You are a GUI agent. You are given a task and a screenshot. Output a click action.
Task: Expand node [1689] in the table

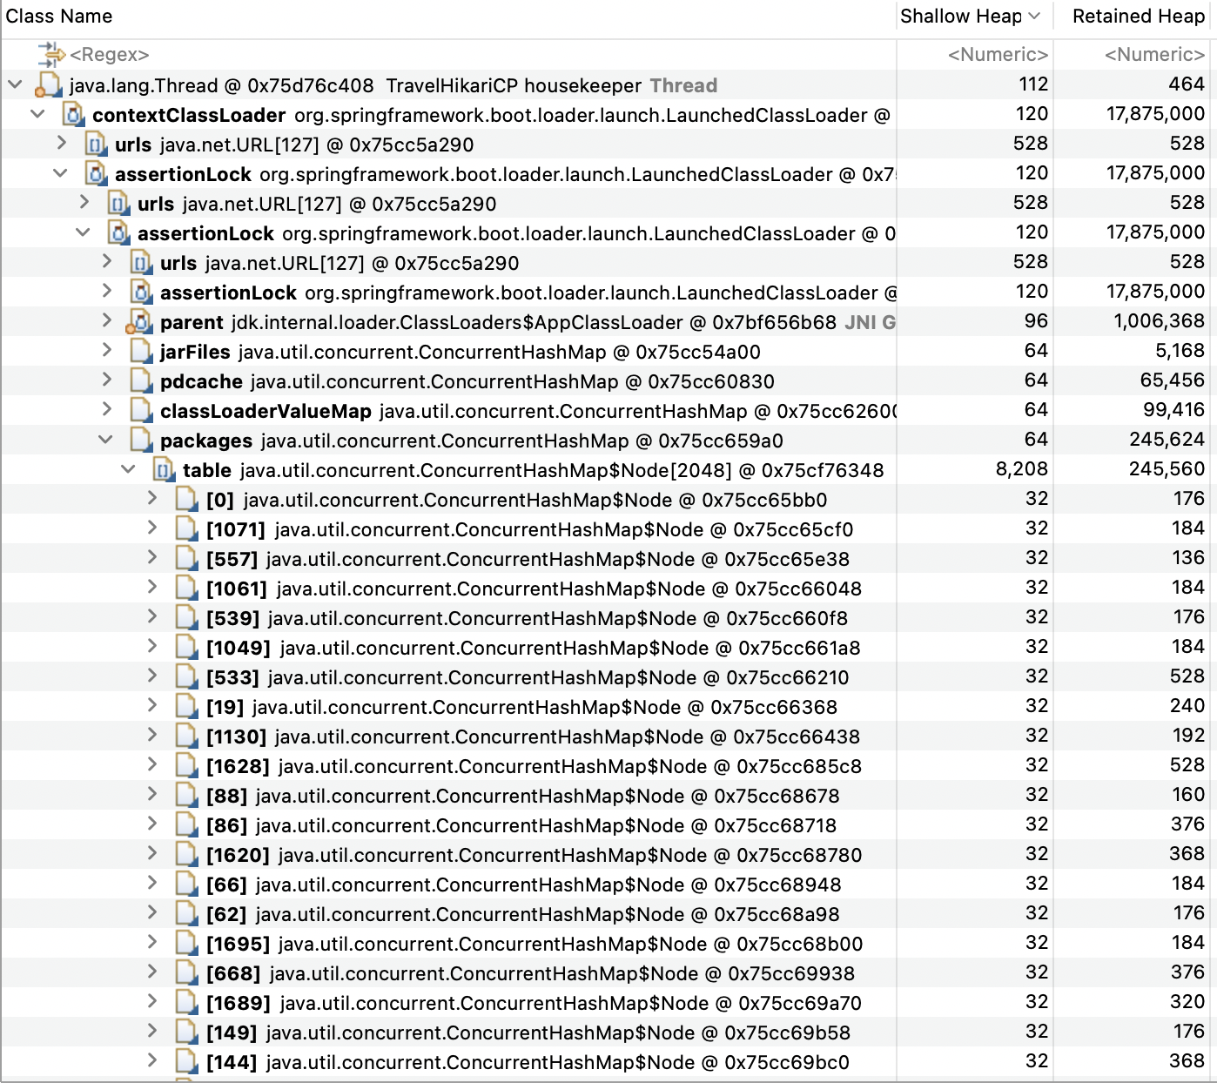pyautogui.click(x=151, y=1001)
